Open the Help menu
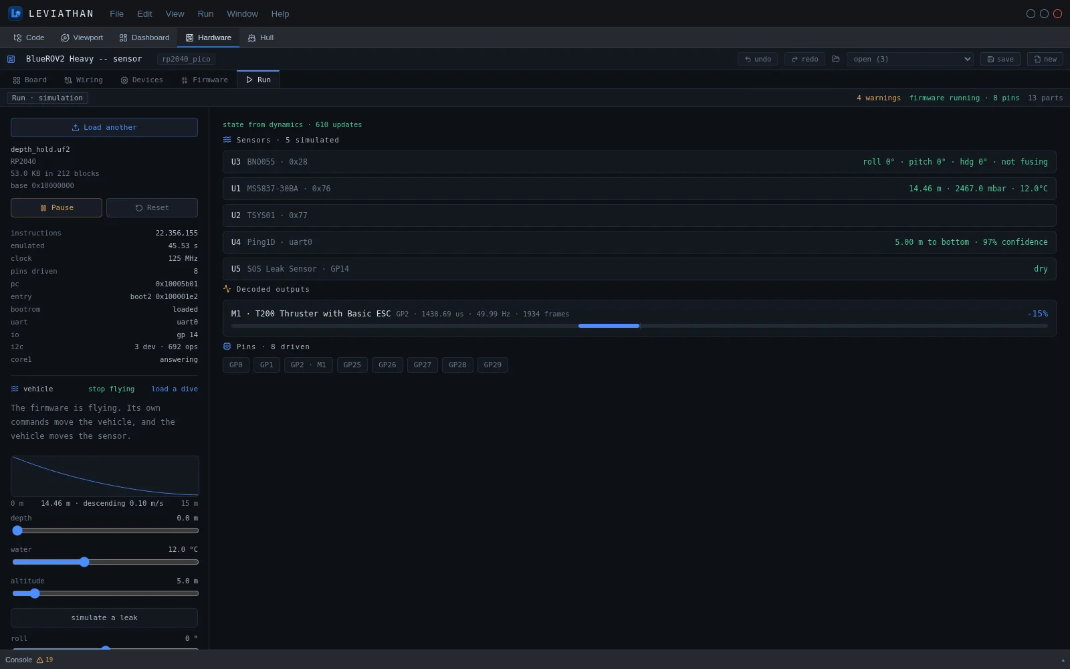Image resolution: width=1070 pixels, height=669 pixels. click(280, 13)
